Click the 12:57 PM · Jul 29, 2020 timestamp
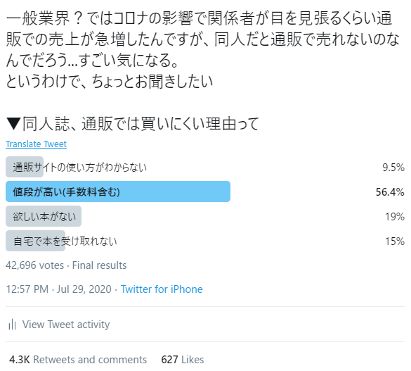The width and height of the screenshot is (411, 371). pos(59,289)
